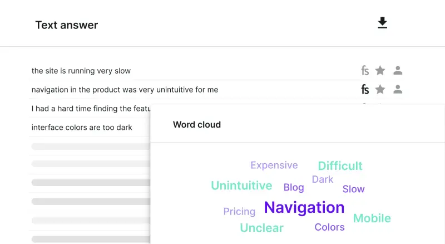The image size is (445, 244).
Task: Select the Blog word in cloud
Action: [x=294, y=187]
